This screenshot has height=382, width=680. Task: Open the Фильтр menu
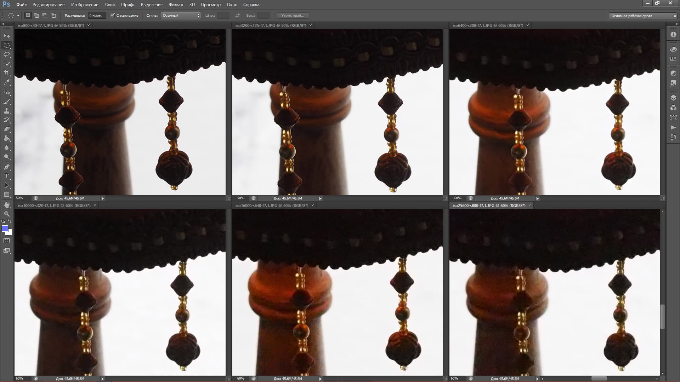pos(176,5)
